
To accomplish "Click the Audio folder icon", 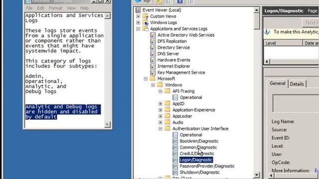I will pos(167,122).
